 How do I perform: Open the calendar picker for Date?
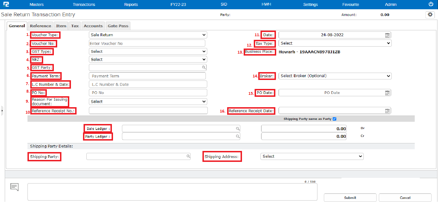[387, 35]
